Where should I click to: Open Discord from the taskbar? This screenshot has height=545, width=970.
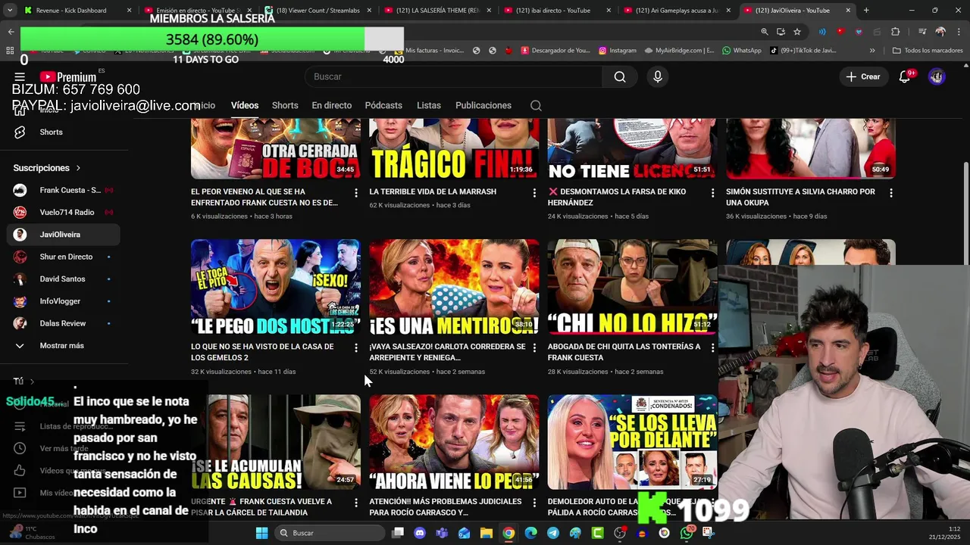click(x=420, y=533)
